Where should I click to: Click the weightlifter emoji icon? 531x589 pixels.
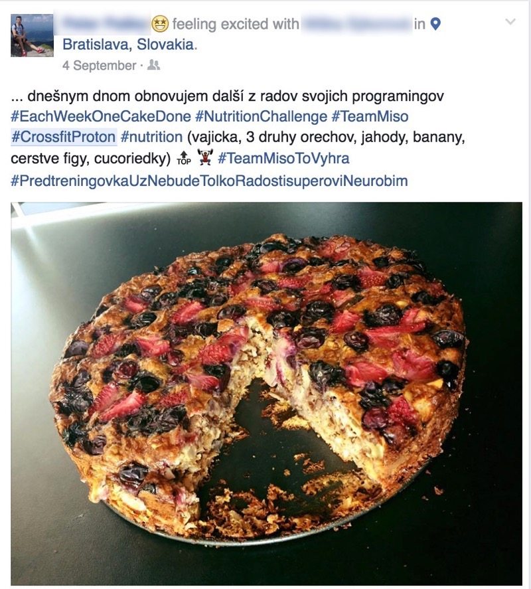[x=204, y=158]
